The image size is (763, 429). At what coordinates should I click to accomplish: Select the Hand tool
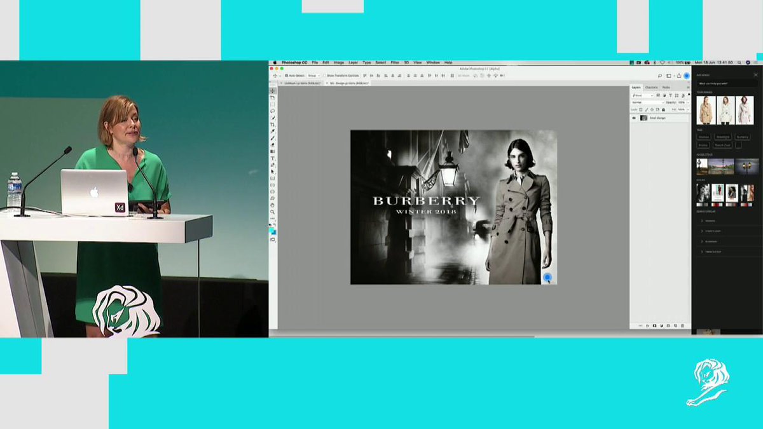273,205
